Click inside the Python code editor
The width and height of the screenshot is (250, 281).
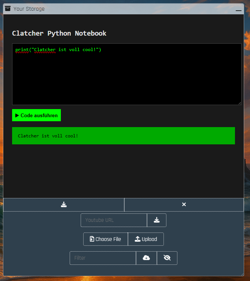pyautogui.click(x=126, y=74)
